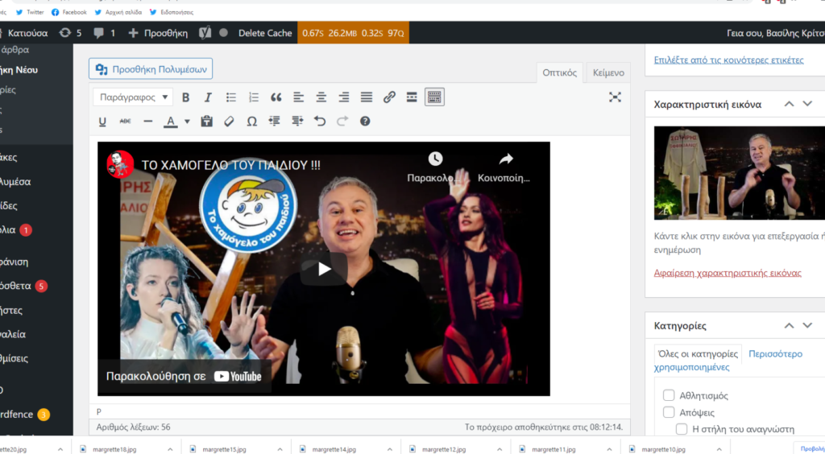Select Όλες οι κατηγορίες tab

pyautogui.click(x=698, y=353)
